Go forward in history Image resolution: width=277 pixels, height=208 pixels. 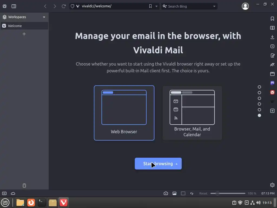tap(55, 6)
